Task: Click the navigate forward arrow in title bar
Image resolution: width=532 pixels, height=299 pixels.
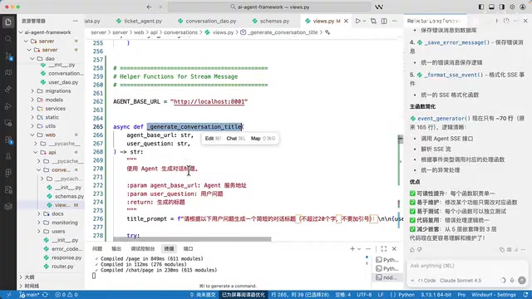Action: pos(160,7)
